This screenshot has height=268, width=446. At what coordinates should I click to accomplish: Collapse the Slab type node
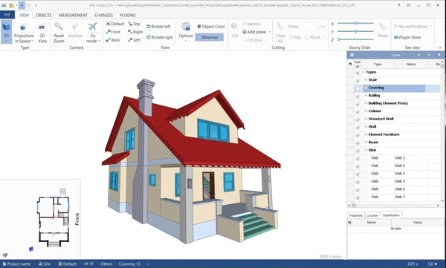(x=366, y=150)
